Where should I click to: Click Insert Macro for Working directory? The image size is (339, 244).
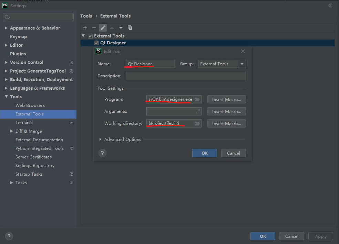[227, 124]
